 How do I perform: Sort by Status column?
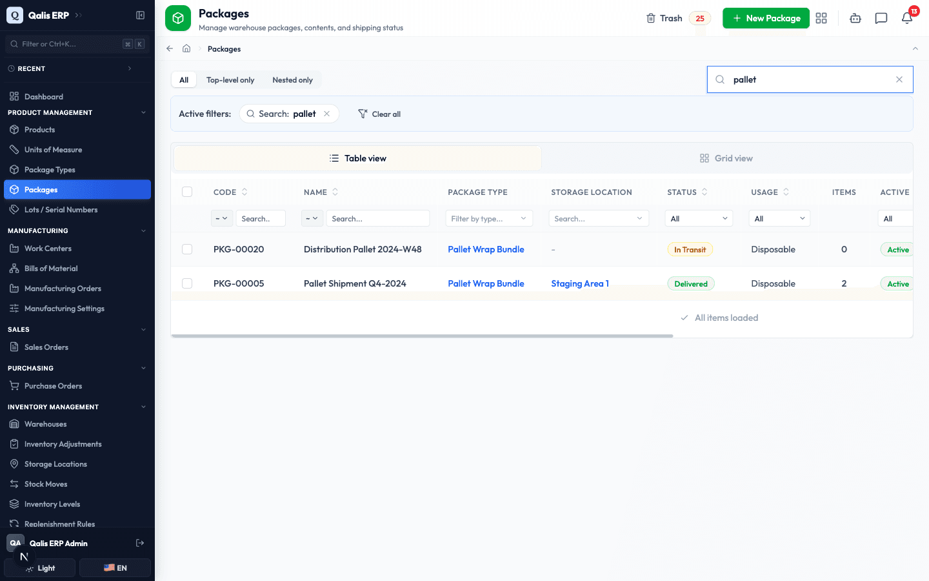coord(704,192)
